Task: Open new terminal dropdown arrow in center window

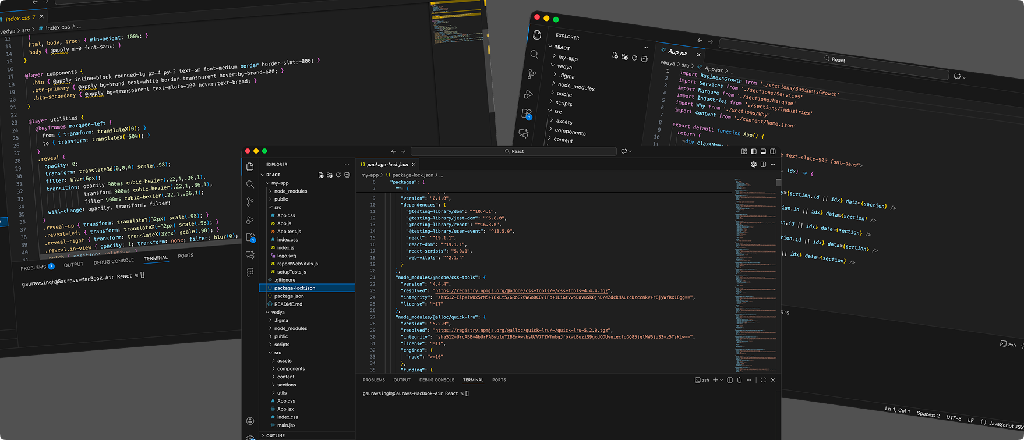Action: click(722, 380)
